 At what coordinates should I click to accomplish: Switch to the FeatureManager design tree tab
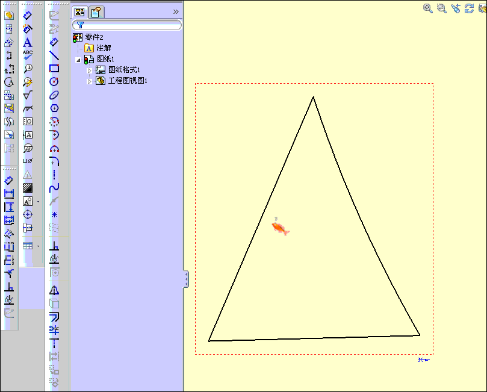click(80, 12)
